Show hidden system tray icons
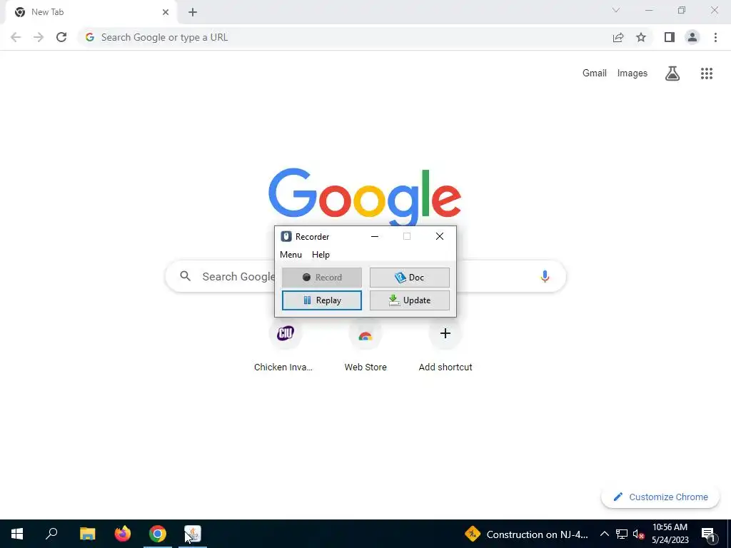This screenshot has height=548, width=731. pos(604,534)
